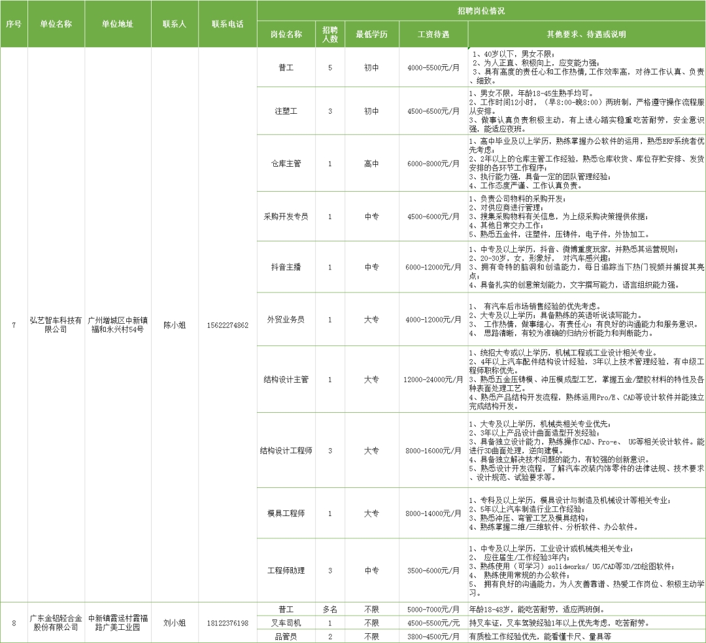Viewport: 706px width, 643px height.
Task: Select the phone number 15622274862
Action: click(x=229, y=324)
